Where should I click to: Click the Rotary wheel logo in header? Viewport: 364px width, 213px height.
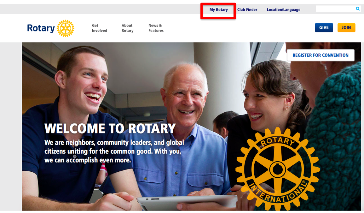pyautogui.click(x=66, y=28)
